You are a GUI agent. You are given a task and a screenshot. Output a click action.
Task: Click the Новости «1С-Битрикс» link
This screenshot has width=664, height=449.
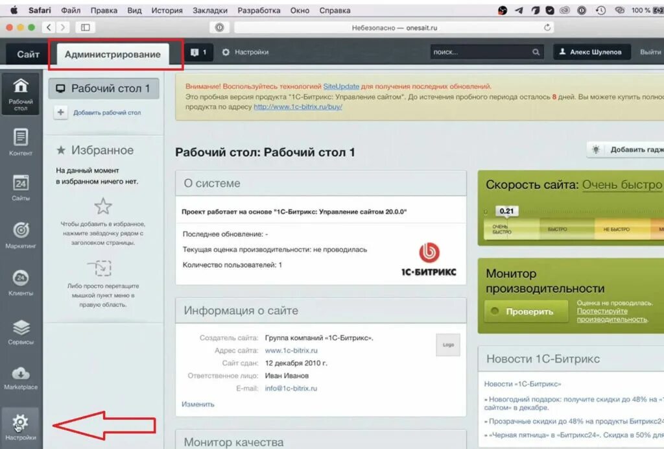click(523, 383)
